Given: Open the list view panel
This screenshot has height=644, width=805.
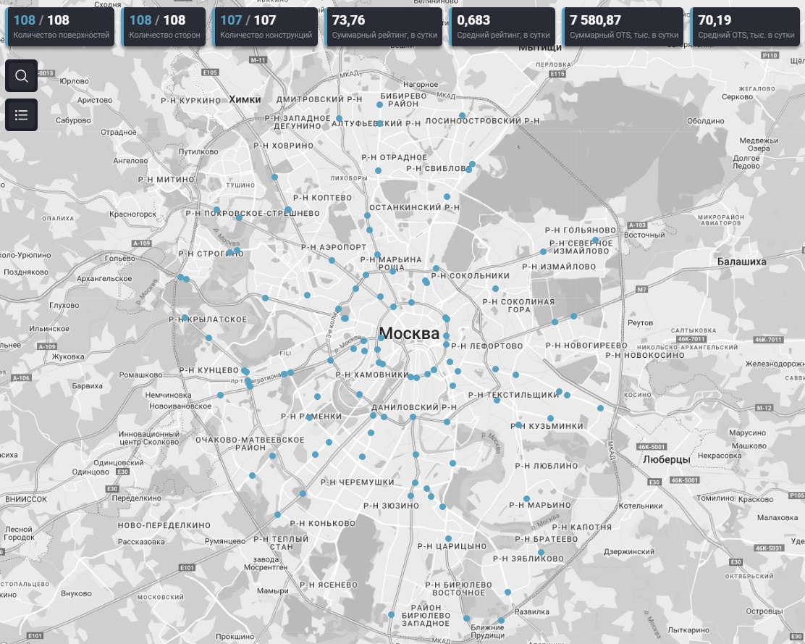Looking at the screenshot, I should pyautogui.click(x=21, y=114).
